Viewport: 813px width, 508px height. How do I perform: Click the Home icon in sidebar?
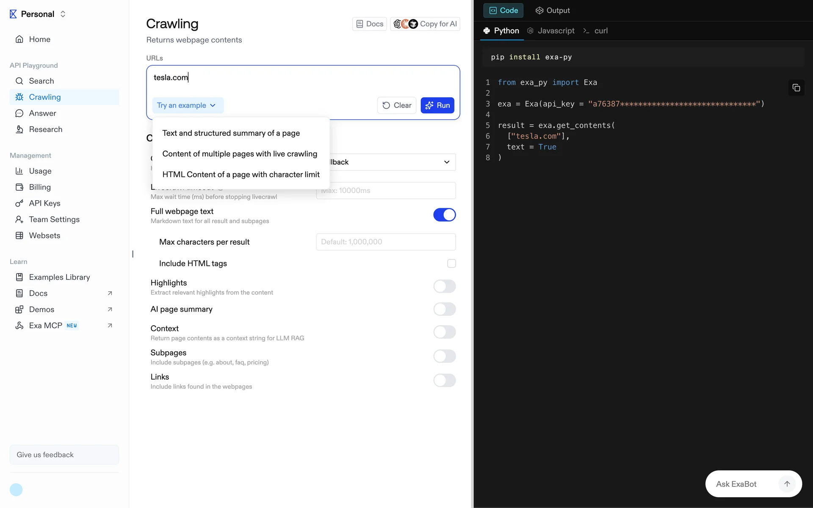pos(19,39)
